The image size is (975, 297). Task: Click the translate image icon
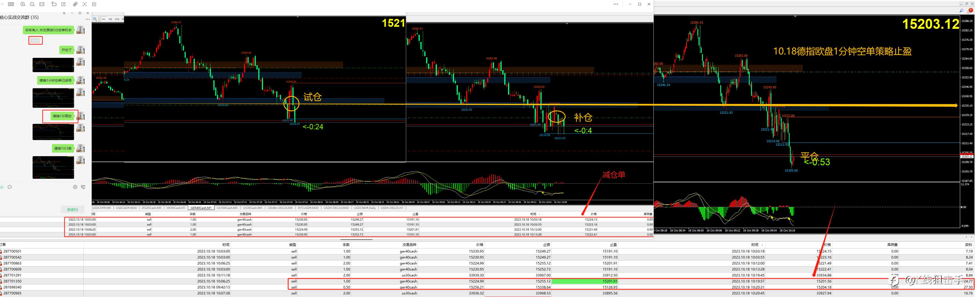[x=75, y=4]
